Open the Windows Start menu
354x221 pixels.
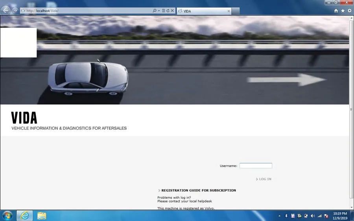[7, 215]
